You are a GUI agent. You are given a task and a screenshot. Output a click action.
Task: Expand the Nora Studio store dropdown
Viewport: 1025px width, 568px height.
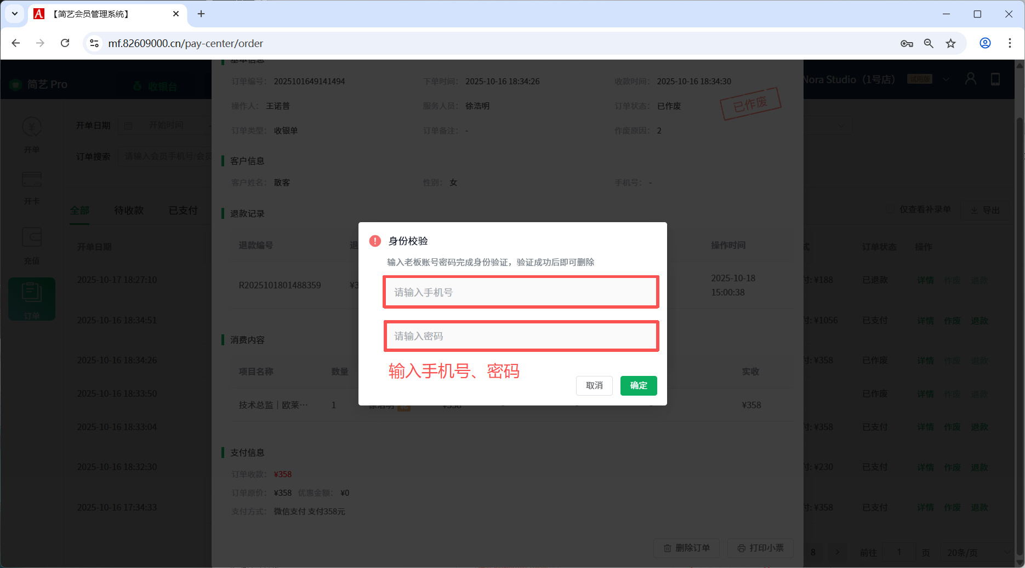point(946,79)
